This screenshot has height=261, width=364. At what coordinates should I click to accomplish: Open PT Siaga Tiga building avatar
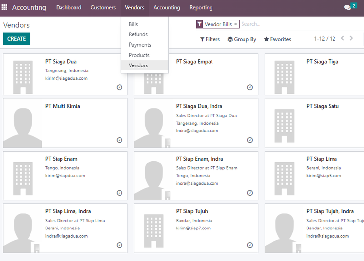click(x=284, y=77)
